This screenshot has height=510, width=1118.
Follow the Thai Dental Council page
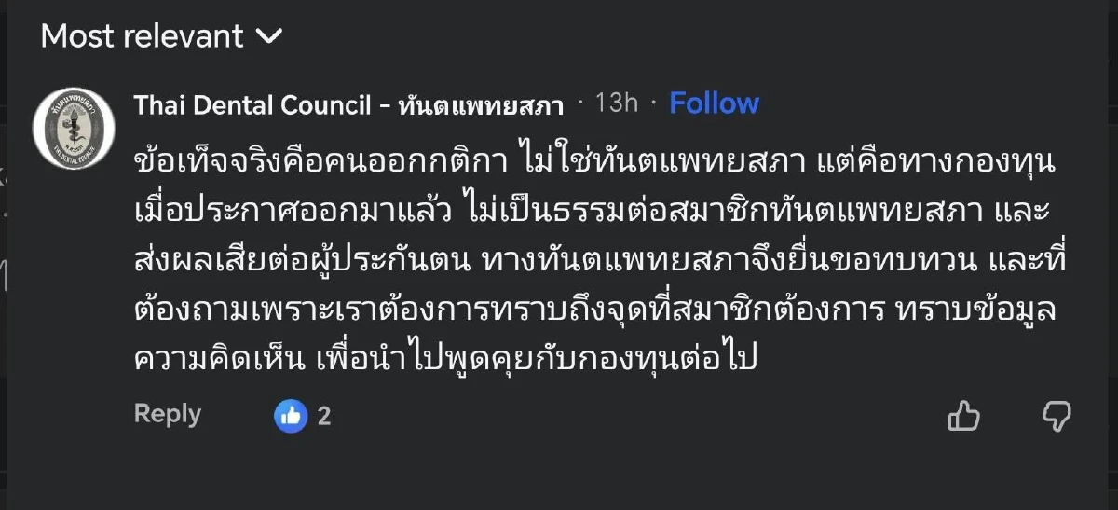tap(714, 103)
